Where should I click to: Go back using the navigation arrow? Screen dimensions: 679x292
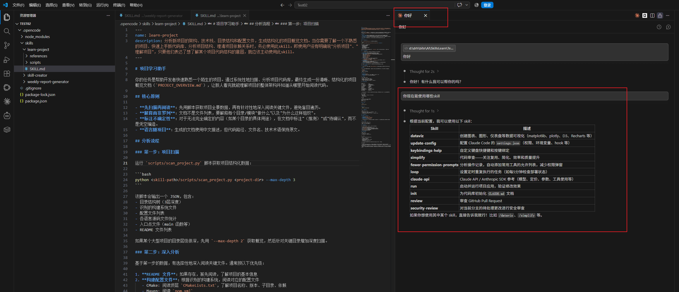282,5
